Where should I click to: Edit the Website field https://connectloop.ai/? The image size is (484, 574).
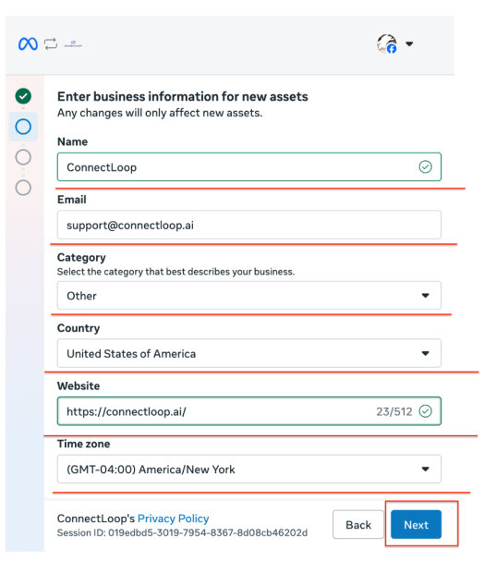point(249,411)
